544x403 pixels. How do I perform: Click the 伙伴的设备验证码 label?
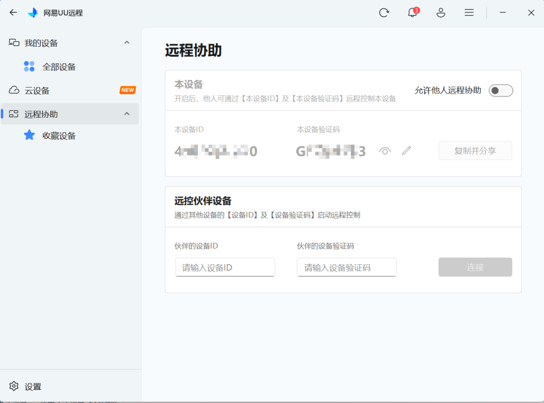(325, 246)
